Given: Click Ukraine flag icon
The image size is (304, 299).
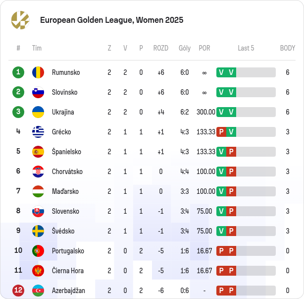Looking at the screenshot, I should [38, 112].
